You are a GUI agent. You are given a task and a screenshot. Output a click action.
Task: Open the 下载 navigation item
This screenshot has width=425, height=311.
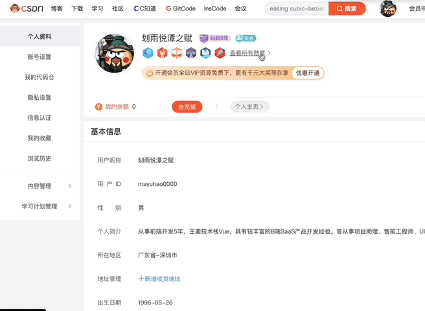pyautogui.click(x=77, y=8)
